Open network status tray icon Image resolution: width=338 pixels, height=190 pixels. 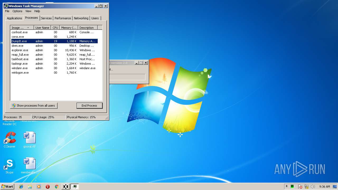point(307,187)
